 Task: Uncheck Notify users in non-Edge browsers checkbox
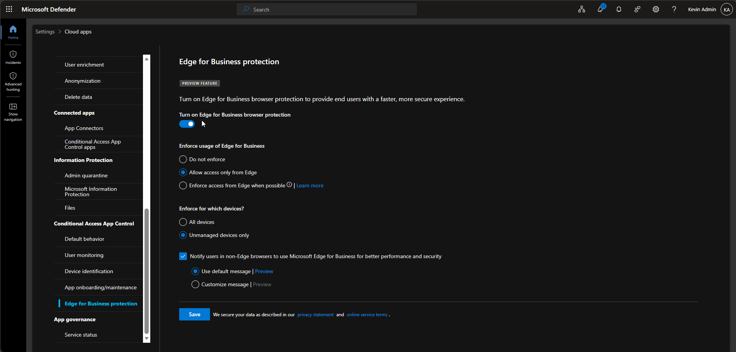pyautogui.click(x=183, y=256)
